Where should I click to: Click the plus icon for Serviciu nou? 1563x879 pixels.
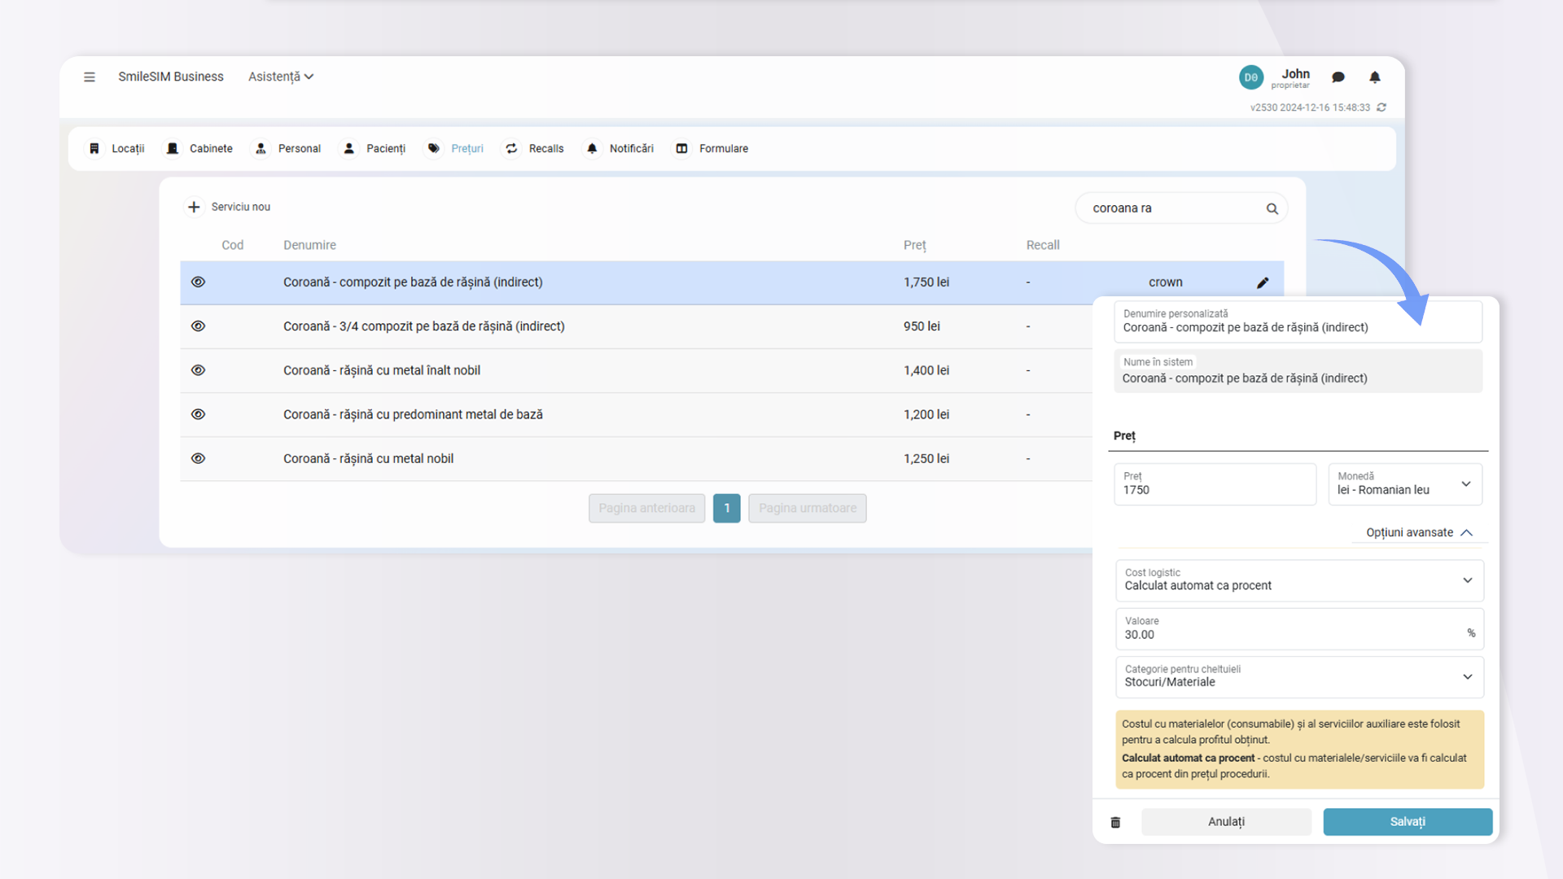(194, 207)
